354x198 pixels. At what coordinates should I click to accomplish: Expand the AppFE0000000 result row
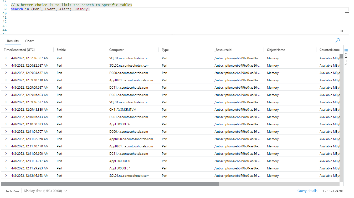pos(6,161)
